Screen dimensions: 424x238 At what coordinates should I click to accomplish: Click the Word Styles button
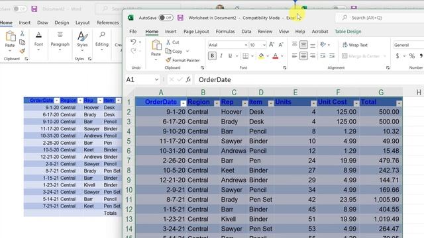(82, 42)
